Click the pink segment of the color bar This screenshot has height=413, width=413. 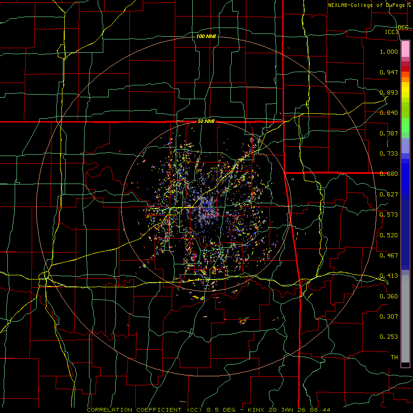click(405, 49)
